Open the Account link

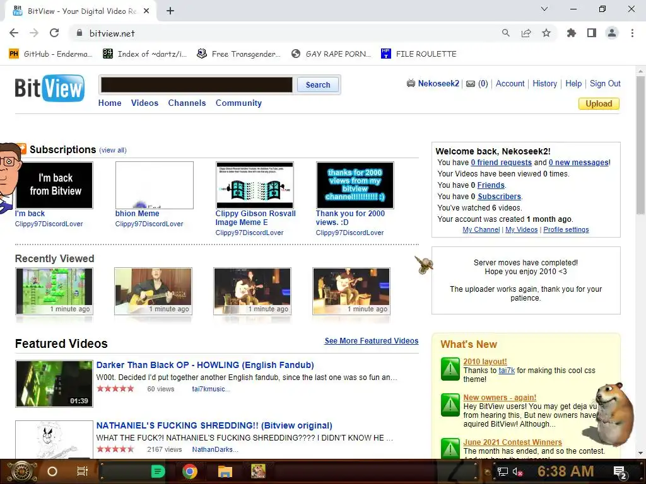point(510,84)
